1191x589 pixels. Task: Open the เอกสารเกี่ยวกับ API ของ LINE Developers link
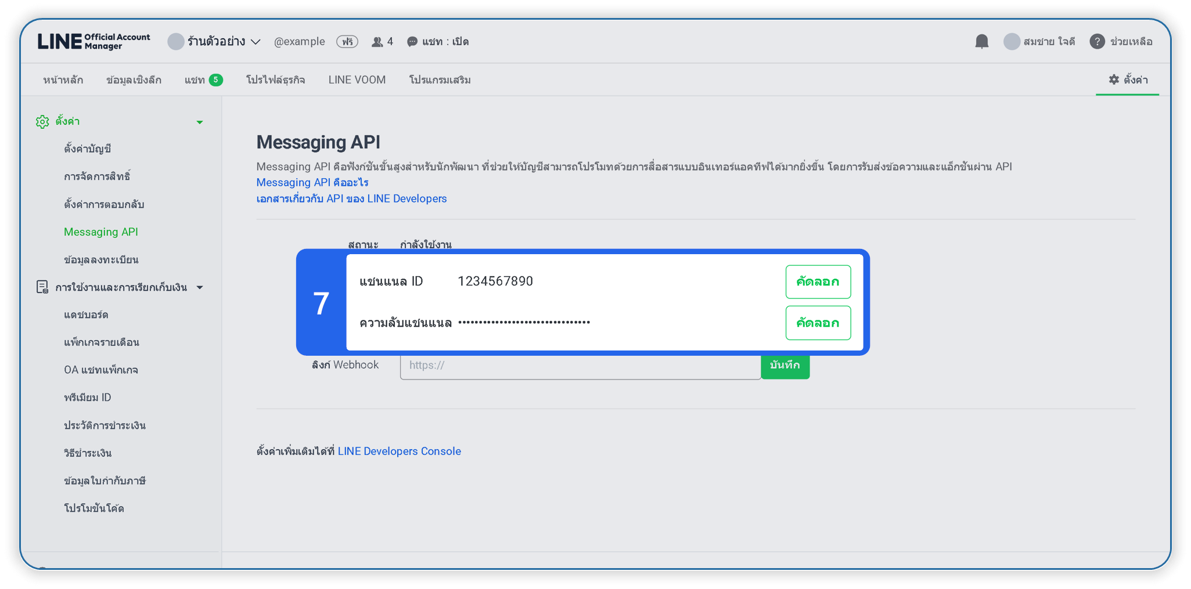(x=352, y=198)
